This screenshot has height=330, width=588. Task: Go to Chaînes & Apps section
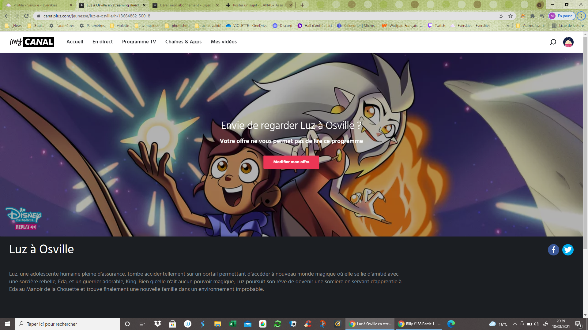click(183, 42)
